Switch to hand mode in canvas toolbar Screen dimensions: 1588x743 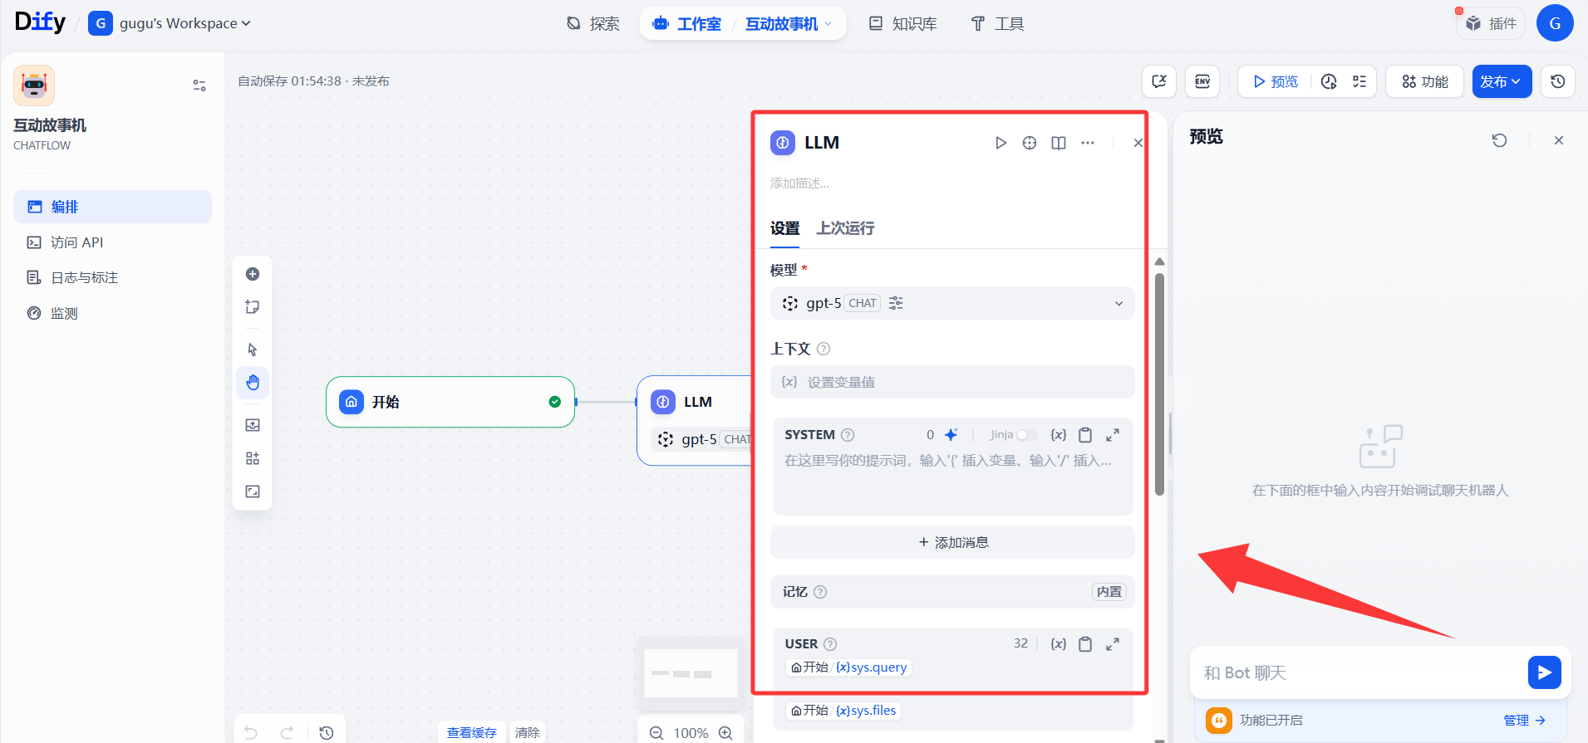point(253,383)
